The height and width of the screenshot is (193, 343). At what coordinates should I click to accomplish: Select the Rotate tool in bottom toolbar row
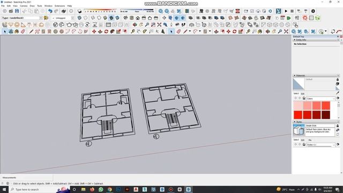(x=106, y=32)
